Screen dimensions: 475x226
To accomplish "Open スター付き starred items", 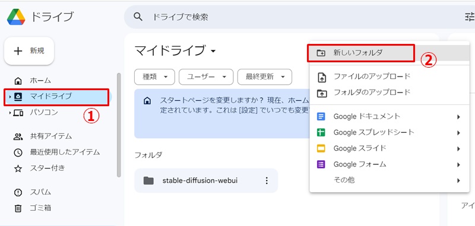I will coord(40,168).
